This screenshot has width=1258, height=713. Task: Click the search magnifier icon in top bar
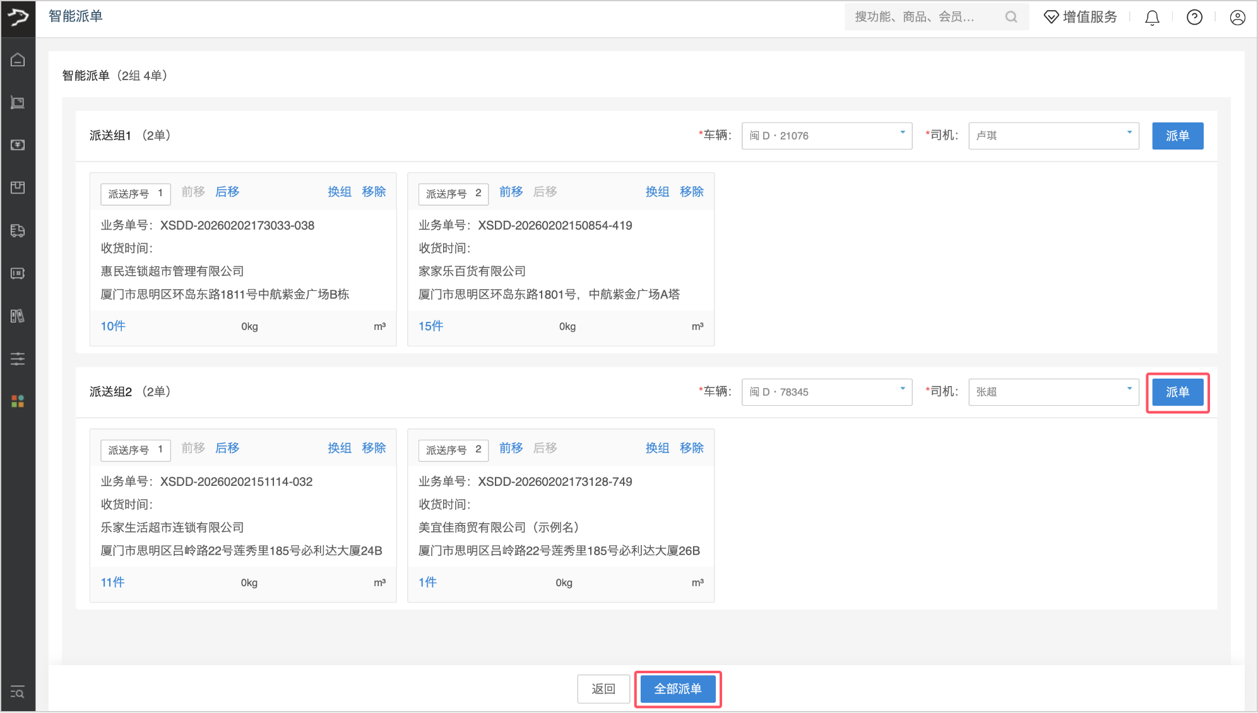(x=1011, y=17)
